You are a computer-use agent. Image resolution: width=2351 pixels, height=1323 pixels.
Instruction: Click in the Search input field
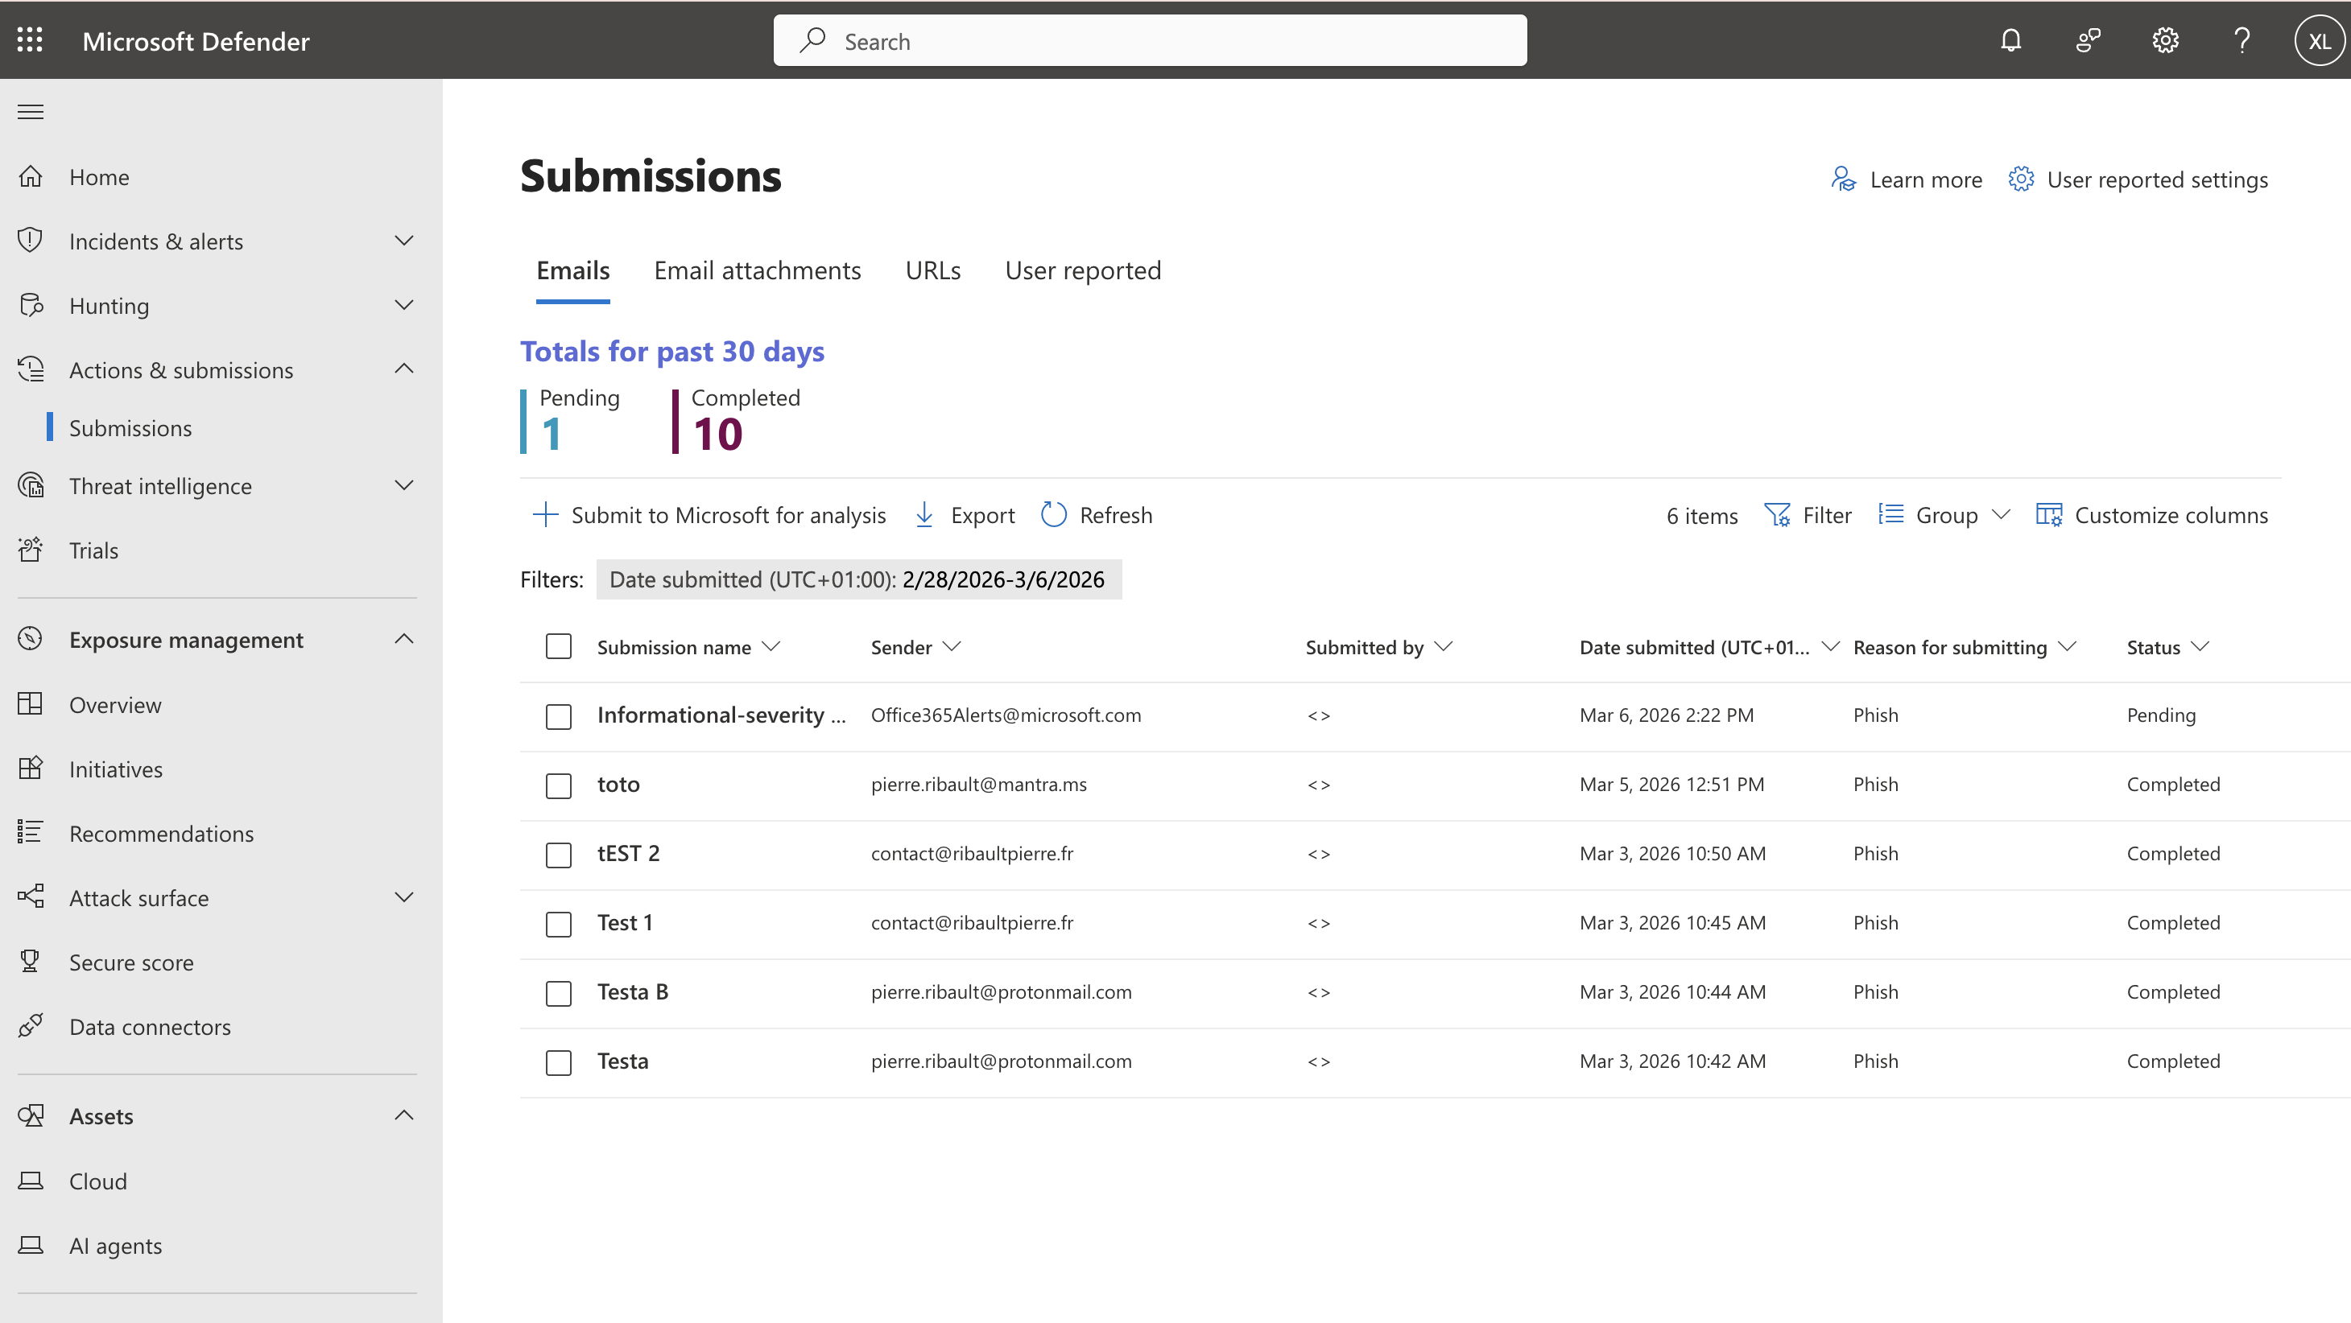(1150, 41)
